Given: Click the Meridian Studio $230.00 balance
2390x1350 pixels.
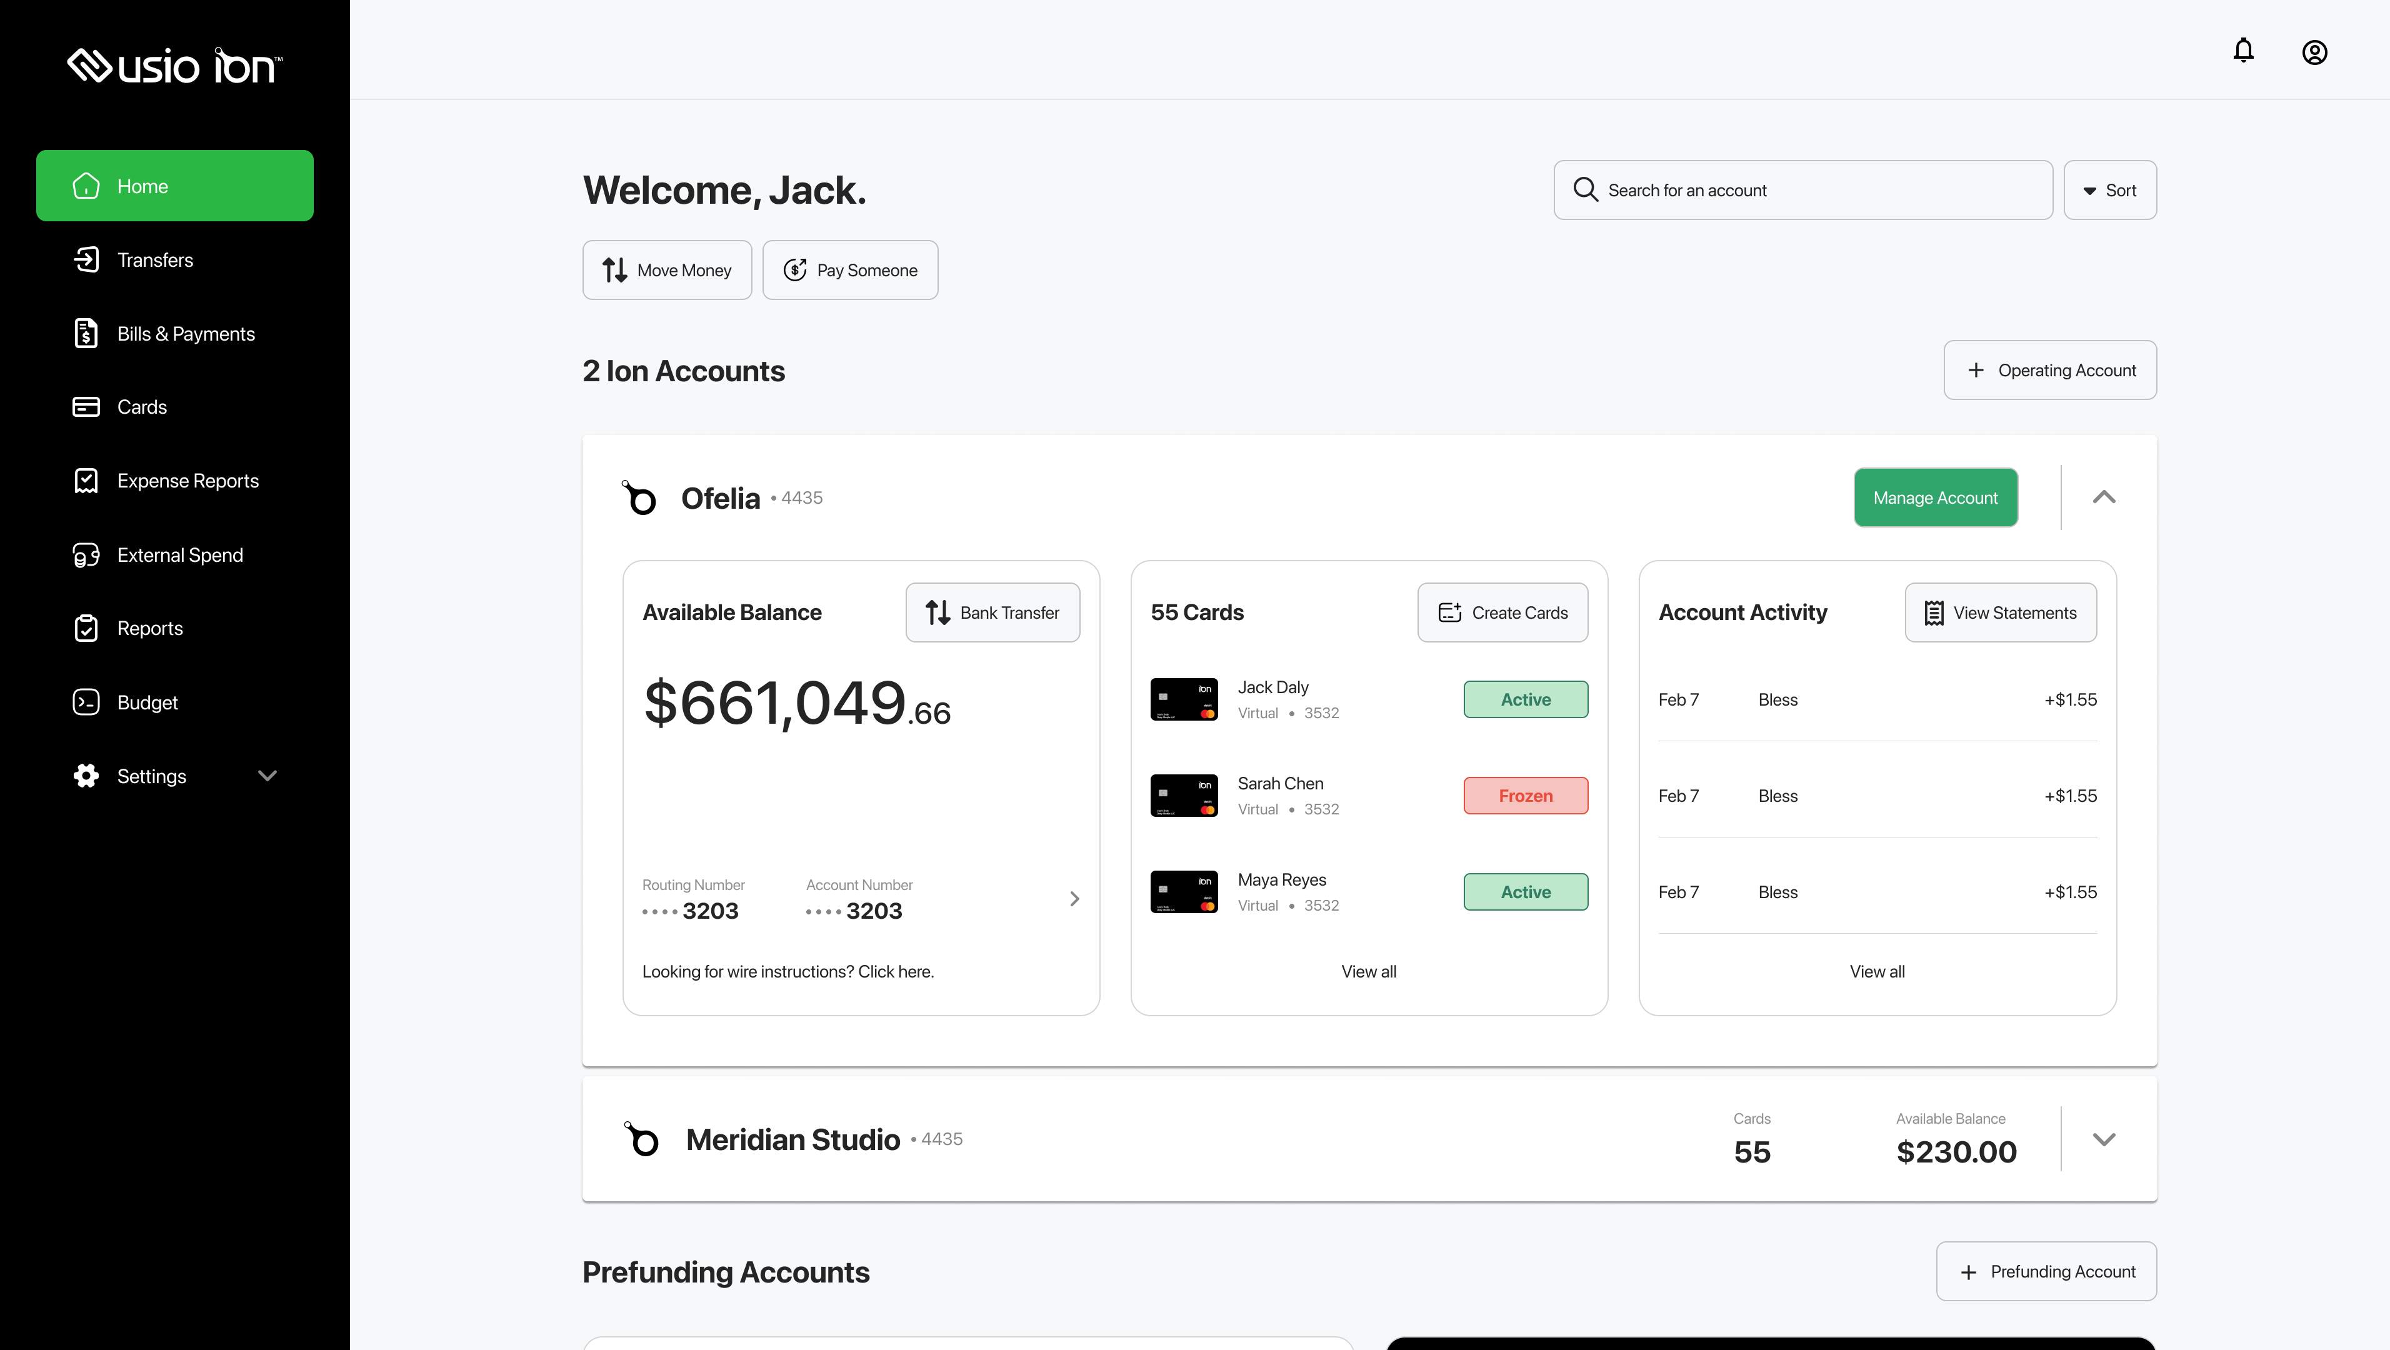Looking at the screenshot, I should click(x=1956, y=1151).
